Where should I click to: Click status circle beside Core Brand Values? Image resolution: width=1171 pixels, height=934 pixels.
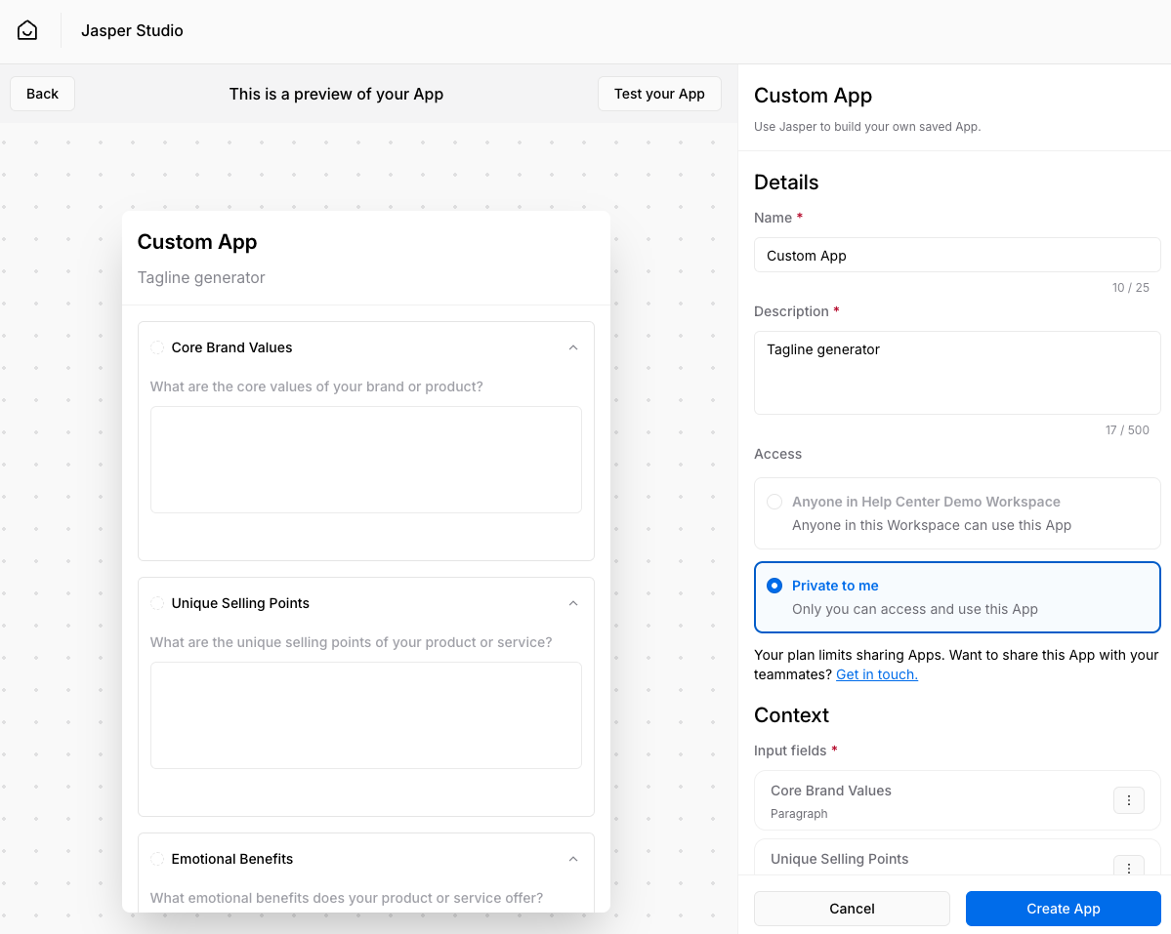coord(157,347)
